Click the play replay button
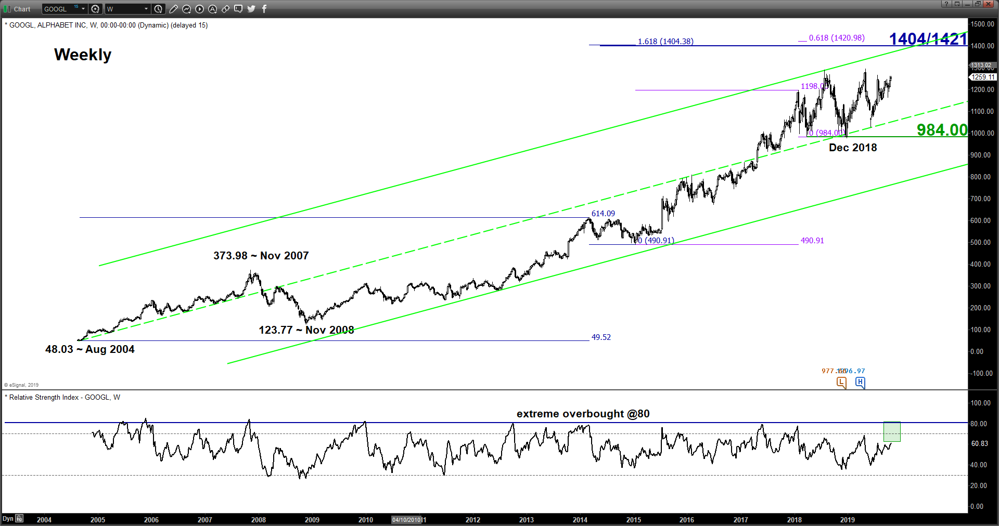 [x=200, y=9]
